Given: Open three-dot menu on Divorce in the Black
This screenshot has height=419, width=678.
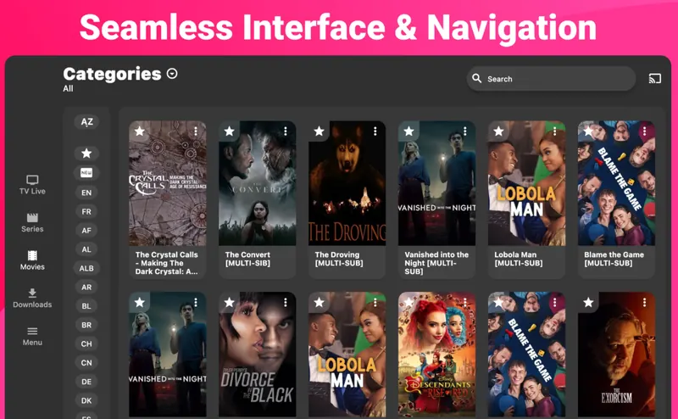Looking at the screenshot, I should pyautogui.click(x=286, y=302).
